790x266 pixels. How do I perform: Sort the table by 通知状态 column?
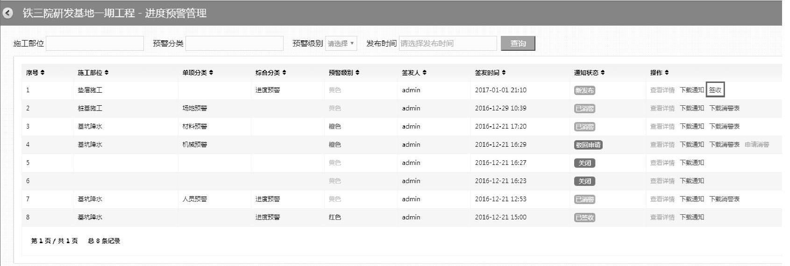pos(590,73)
